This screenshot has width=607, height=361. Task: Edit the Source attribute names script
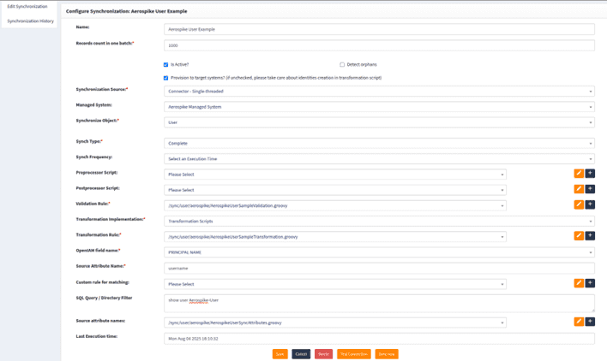click(x=579, y=322)
